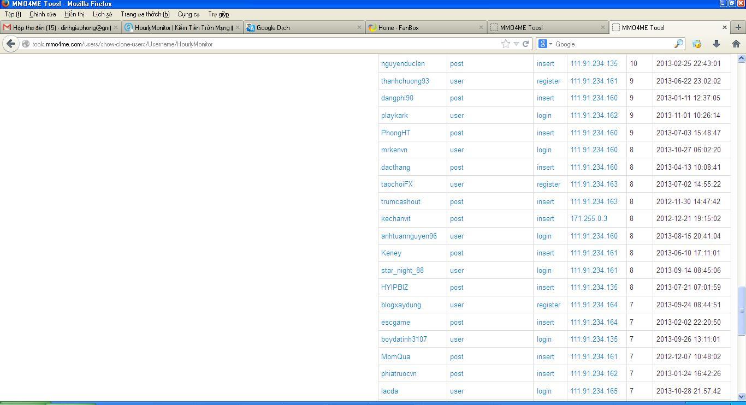Open the blogxaydung username link
Viewport: 746px width, 405px height.
(x=401, y=305)
